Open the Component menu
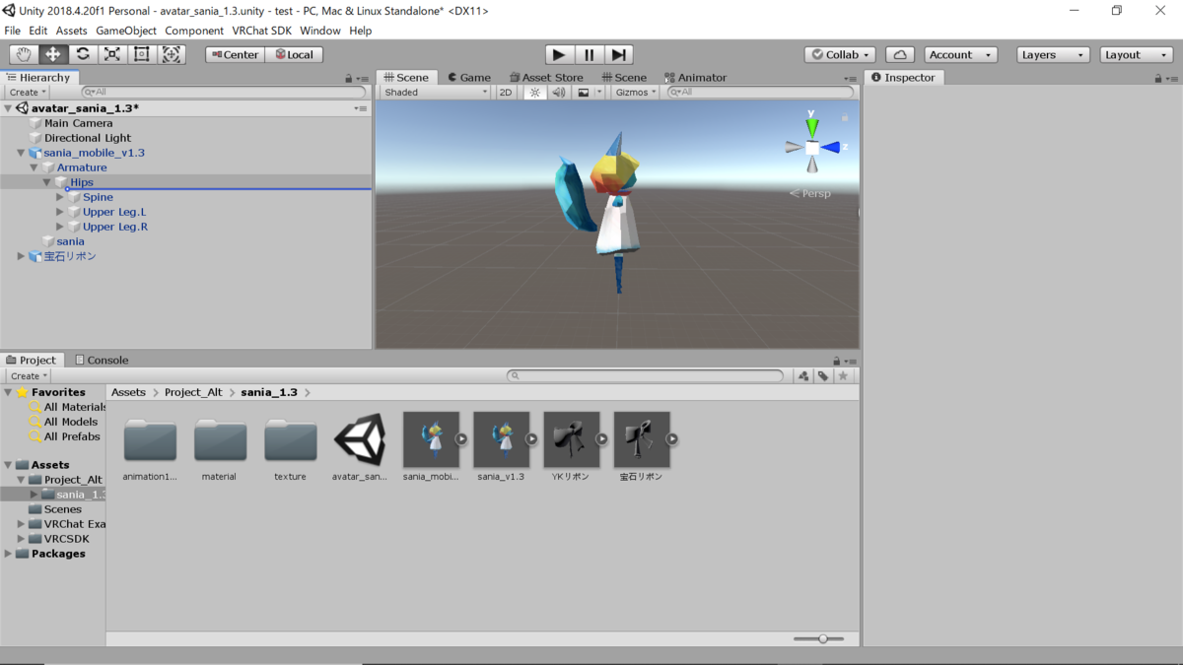The width and height of the screenshot is (1183, 665). click(194, 31)
